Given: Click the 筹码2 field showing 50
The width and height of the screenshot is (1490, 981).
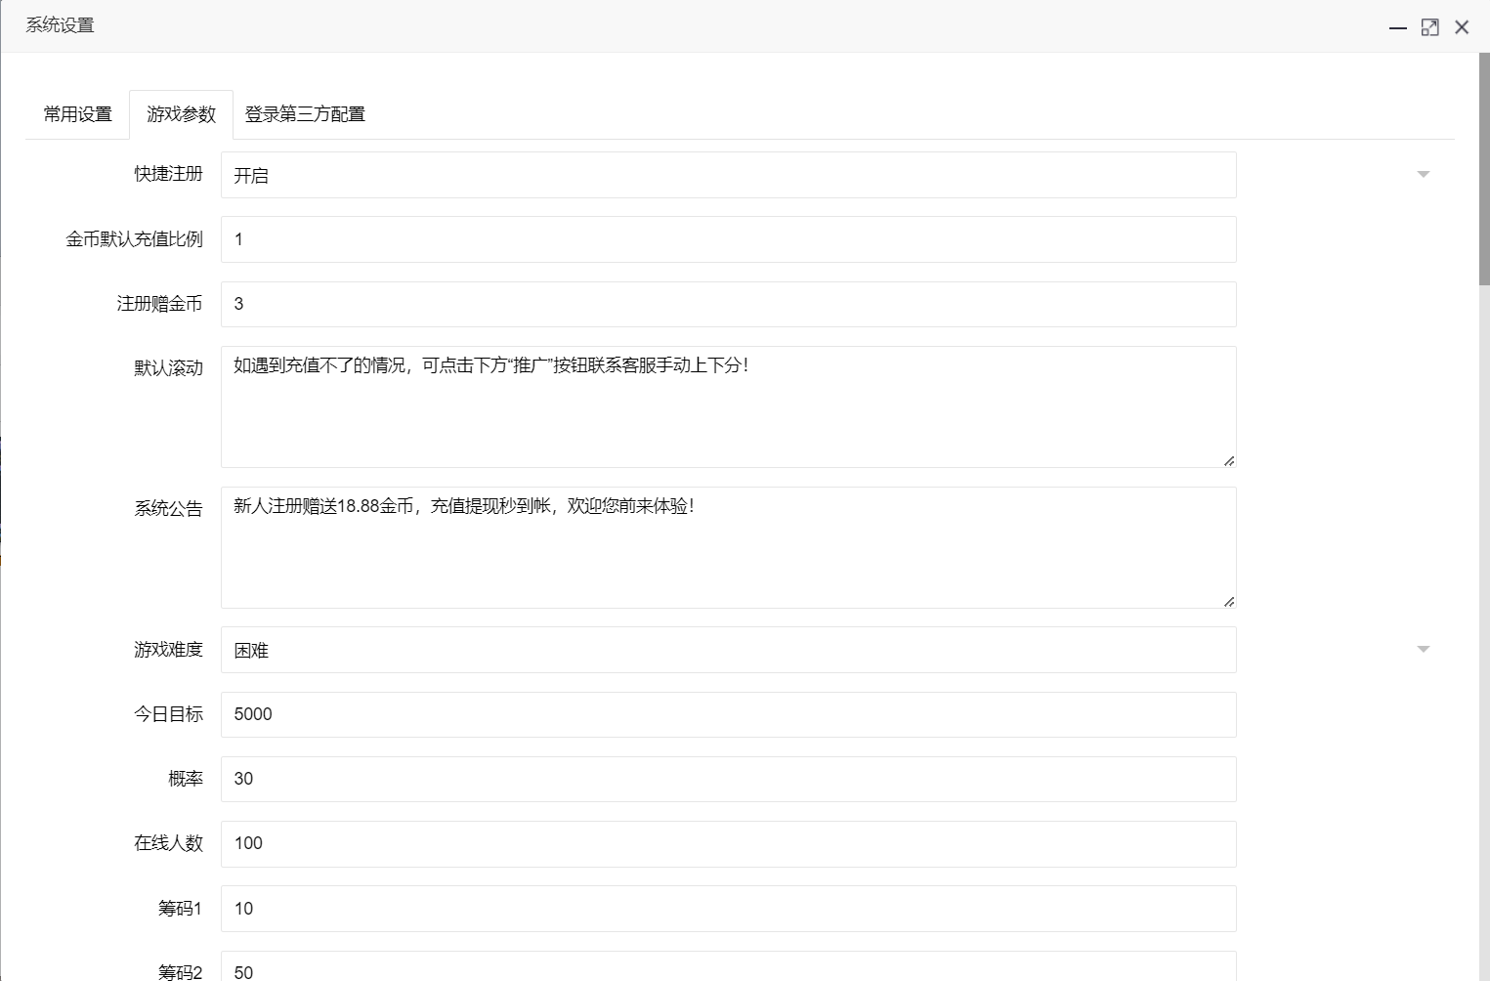Looking at the screenshot, I should 729,969.
